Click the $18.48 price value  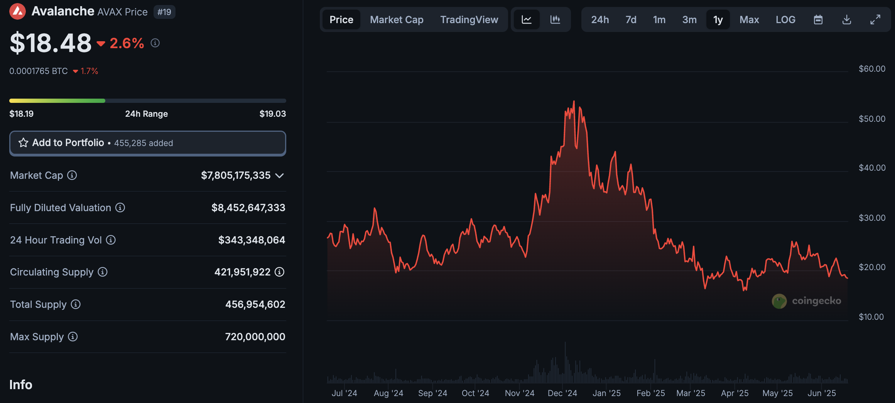[x=51, y=43]
